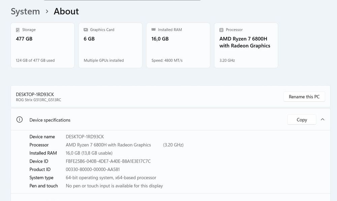Screen dimensions: 337x201
Task: Click the System type value text
Action: [x=111, y=177]
